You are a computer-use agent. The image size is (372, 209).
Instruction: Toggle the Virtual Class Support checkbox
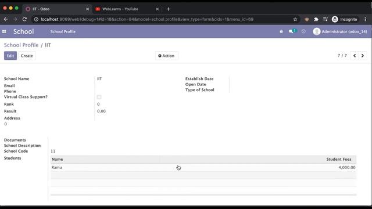99,97
